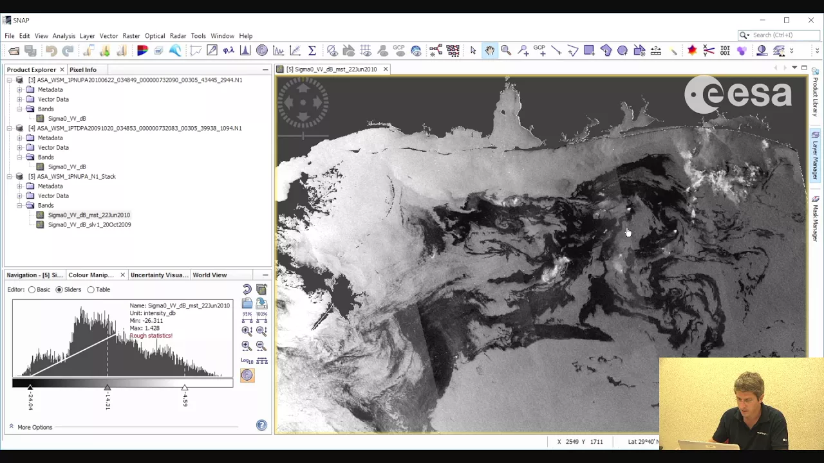Open the Scatter Plot tool
Image resolution: width=824 pixels, height=463 pixels.
pyautogui.click(x=295, y=51)
